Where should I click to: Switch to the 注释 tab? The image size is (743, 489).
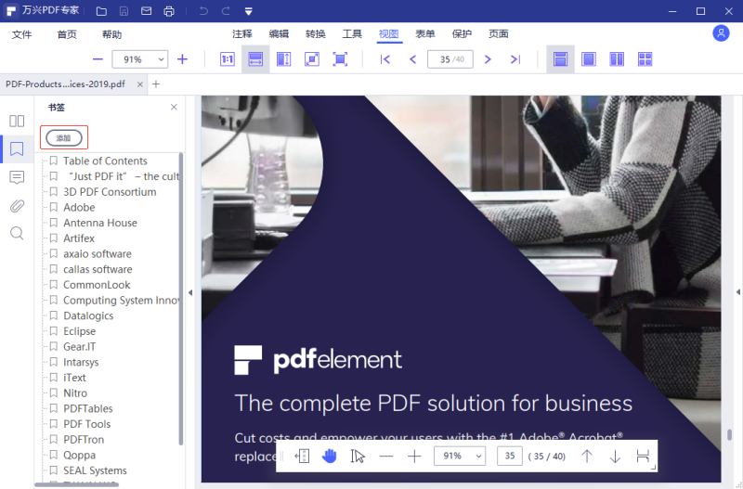pyautogui.click(x=242, y=33)
